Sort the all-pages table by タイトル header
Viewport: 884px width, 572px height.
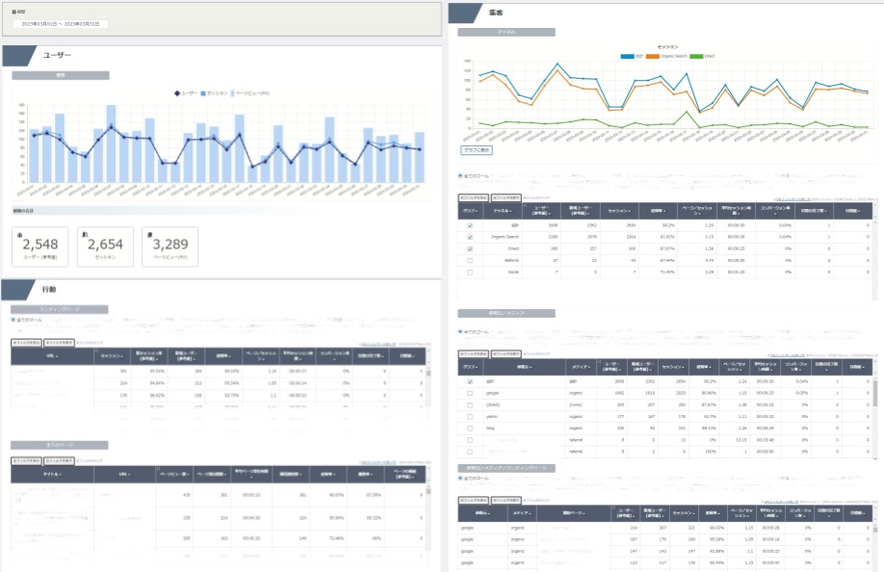[51, 474]
